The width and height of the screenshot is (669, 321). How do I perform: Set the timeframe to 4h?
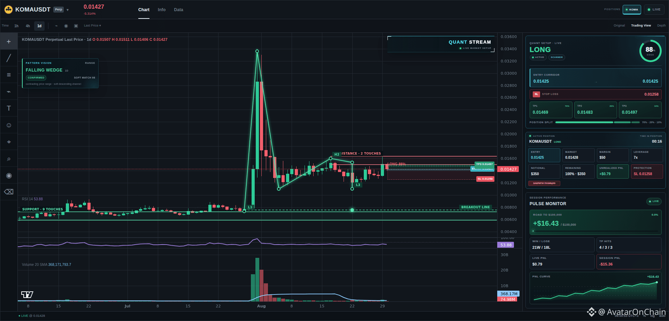28,26
